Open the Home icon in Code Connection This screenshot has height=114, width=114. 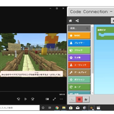pos(70,21)
